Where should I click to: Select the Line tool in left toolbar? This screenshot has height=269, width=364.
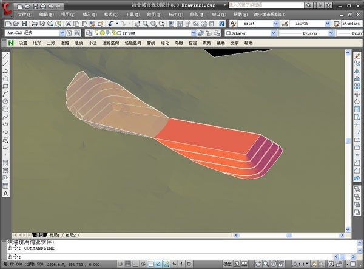coord(5,55)
